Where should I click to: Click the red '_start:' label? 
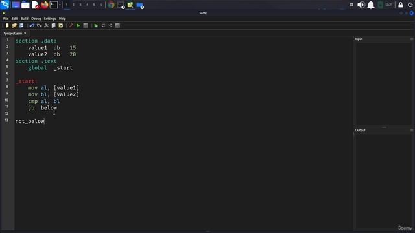tap(26, 81)
